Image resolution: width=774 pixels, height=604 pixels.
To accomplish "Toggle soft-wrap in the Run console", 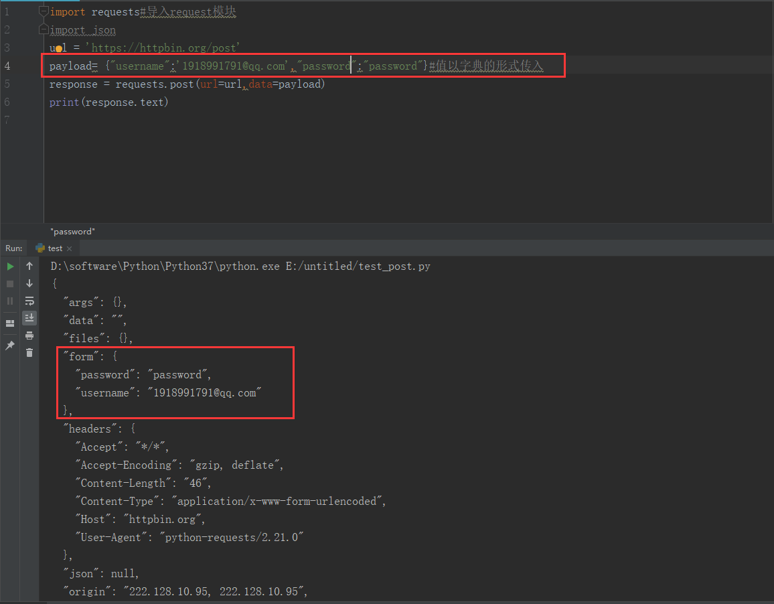I will coord(29,301).
